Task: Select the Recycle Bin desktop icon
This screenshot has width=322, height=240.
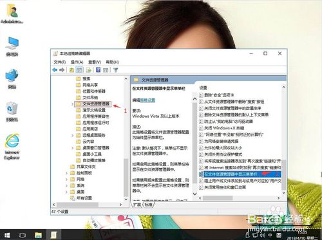Action: click(12, 111)
